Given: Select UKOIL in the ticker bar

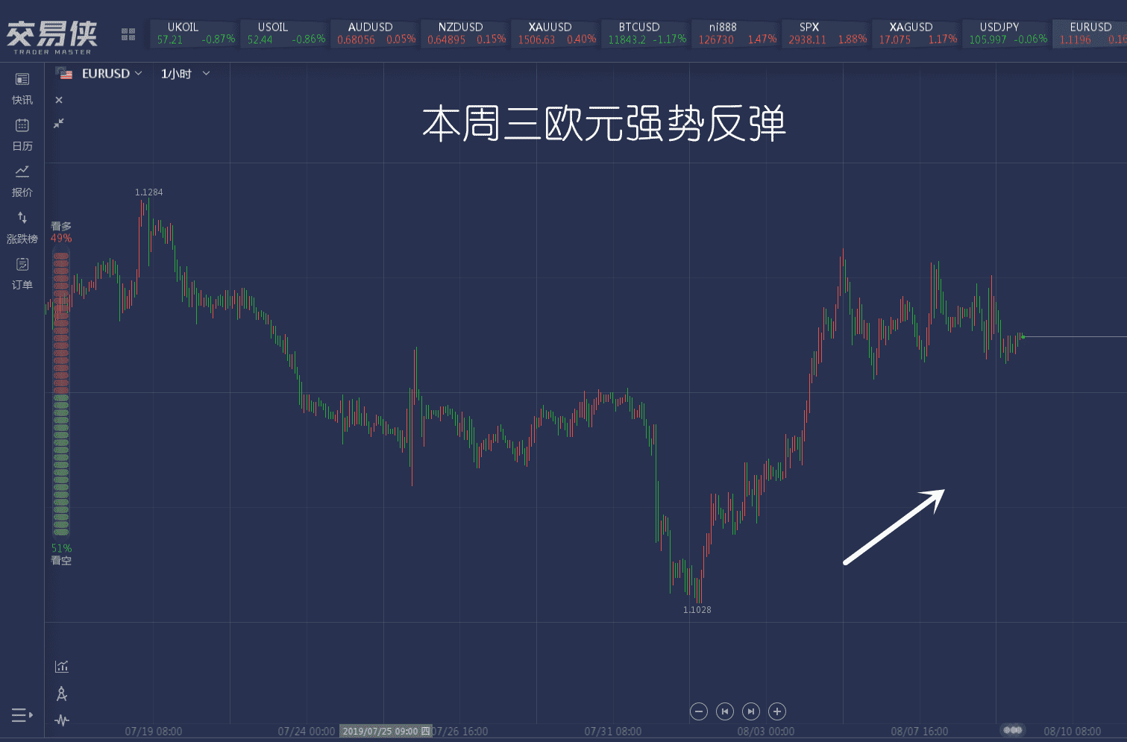Looking at the screenshot, I should [195, 34].
